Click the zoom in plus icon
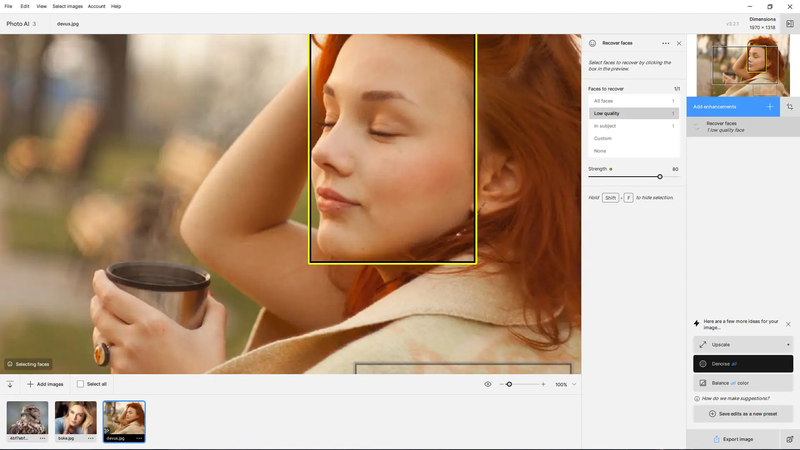The width and height of the screenshot is (800, 450). 543,384
